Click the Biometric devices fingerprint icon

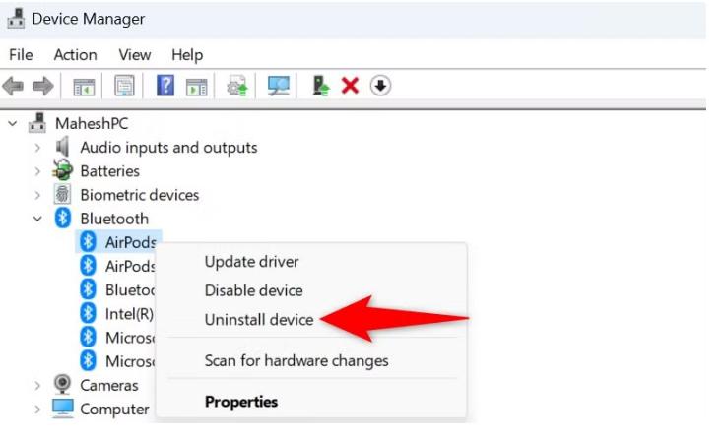pos(62,194)
